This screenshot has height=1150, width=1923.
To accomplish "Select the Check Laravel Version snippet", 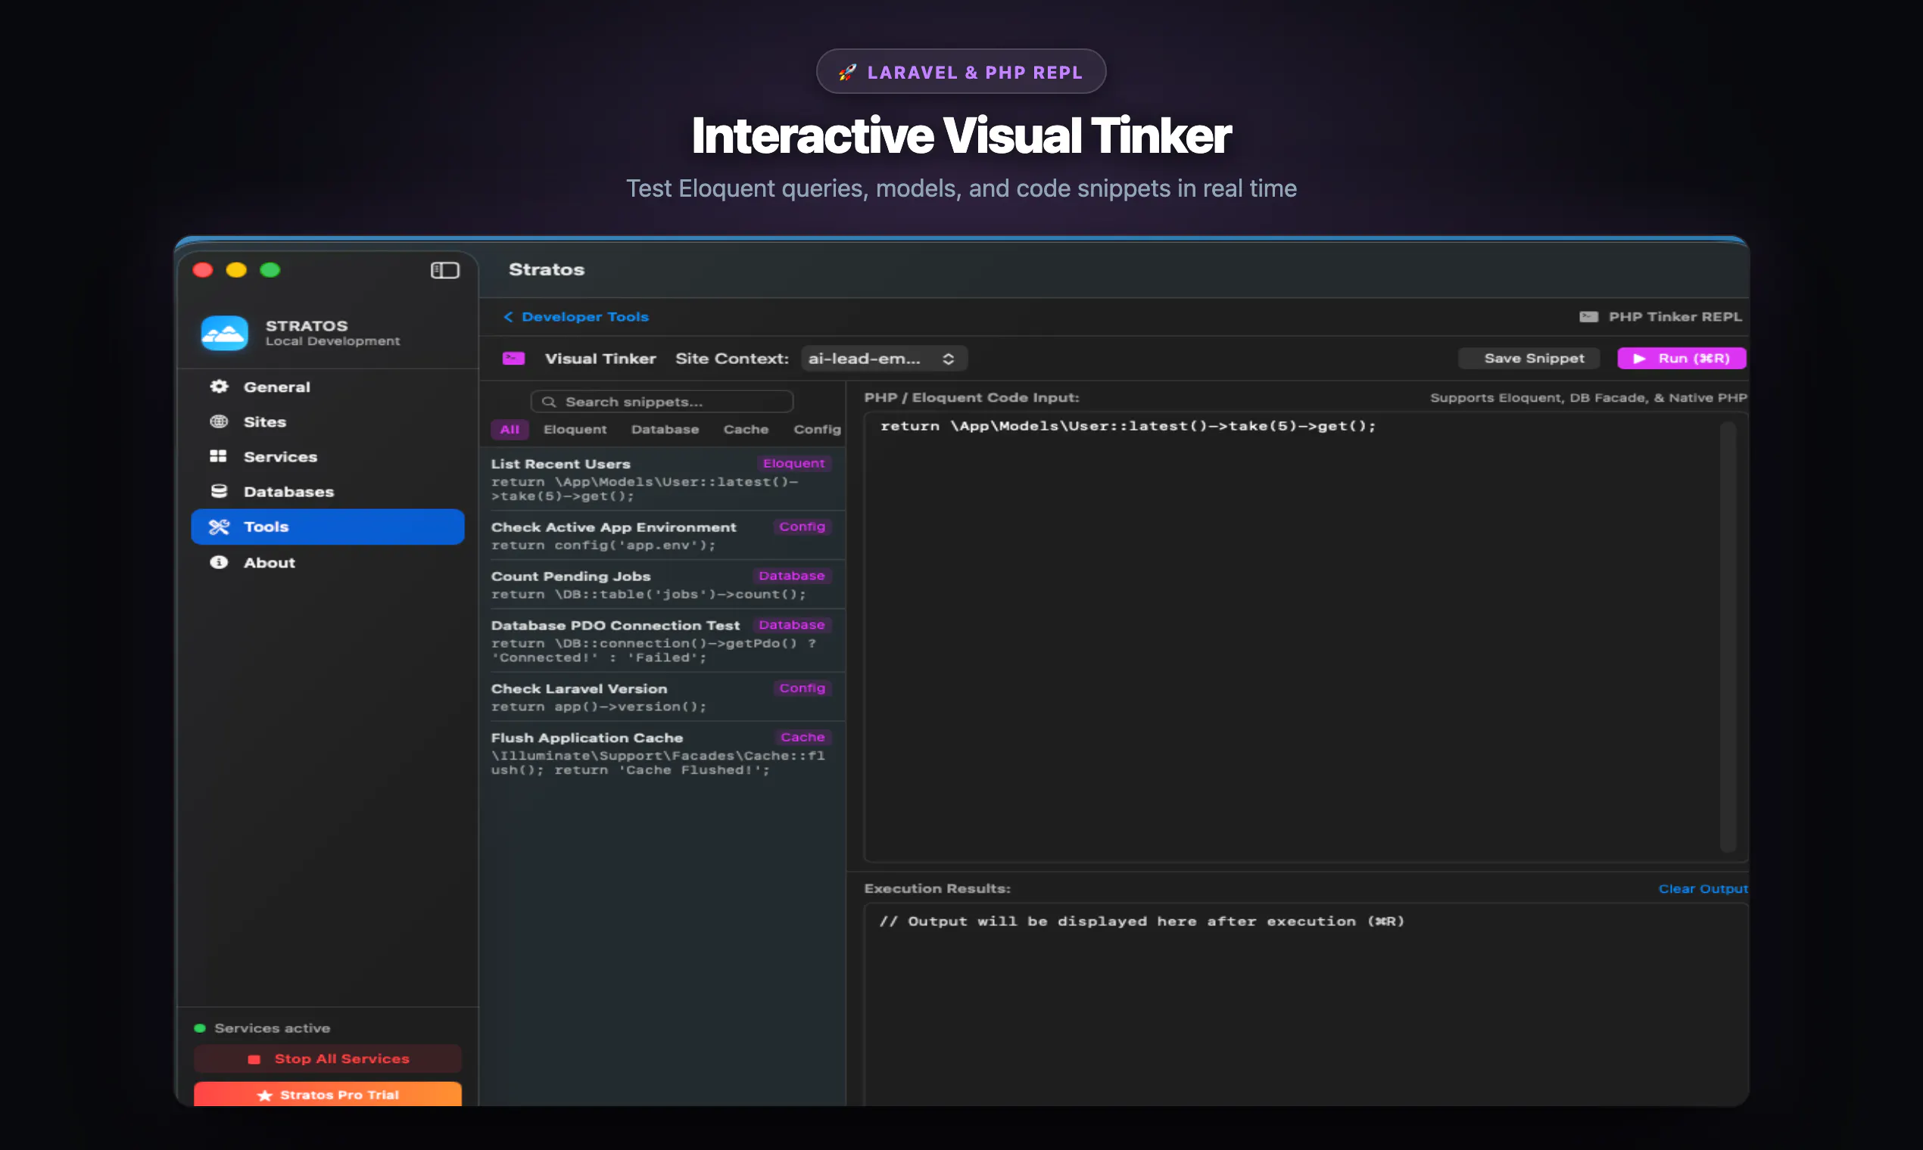I will 662,697.
